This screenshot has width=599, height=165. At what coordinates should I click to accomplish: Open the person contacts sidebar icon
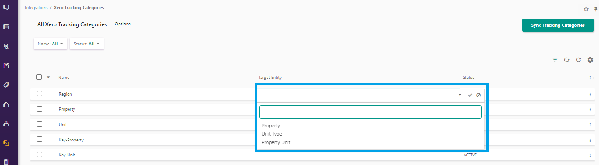(6, 123)
